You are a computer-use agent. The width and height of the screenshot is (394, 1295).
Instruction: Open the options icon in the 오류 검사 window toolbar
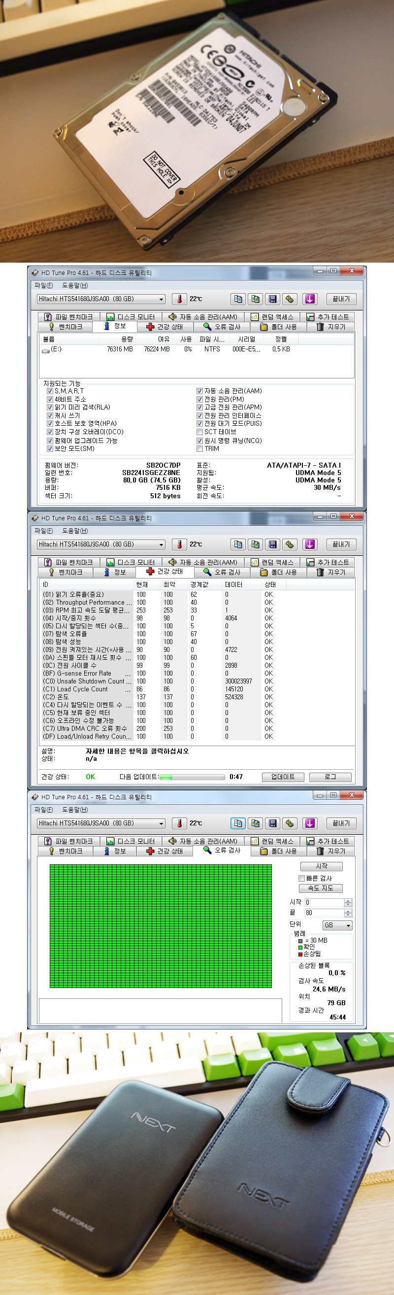pyautogui.click(x=290, y=823)
